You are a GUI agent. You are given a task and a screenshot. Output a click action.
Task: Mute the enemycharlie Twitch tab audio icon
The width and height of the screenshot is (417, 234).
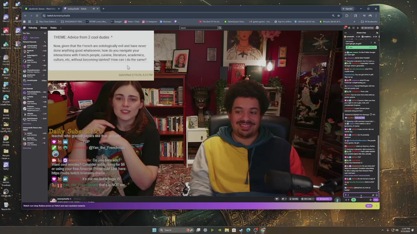click(x=93, y=9)
